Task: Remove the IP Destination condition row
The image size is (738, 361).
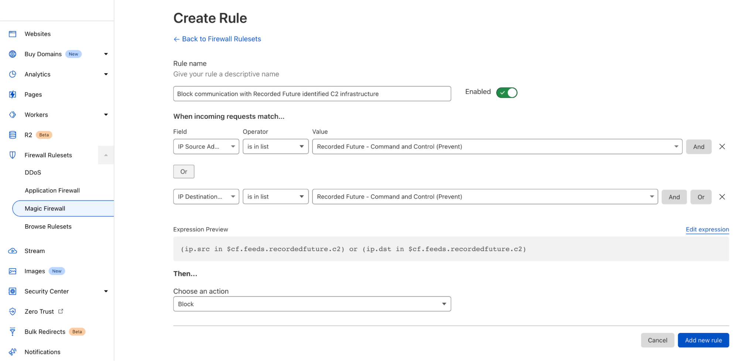Action: click(x=722, y=197)
